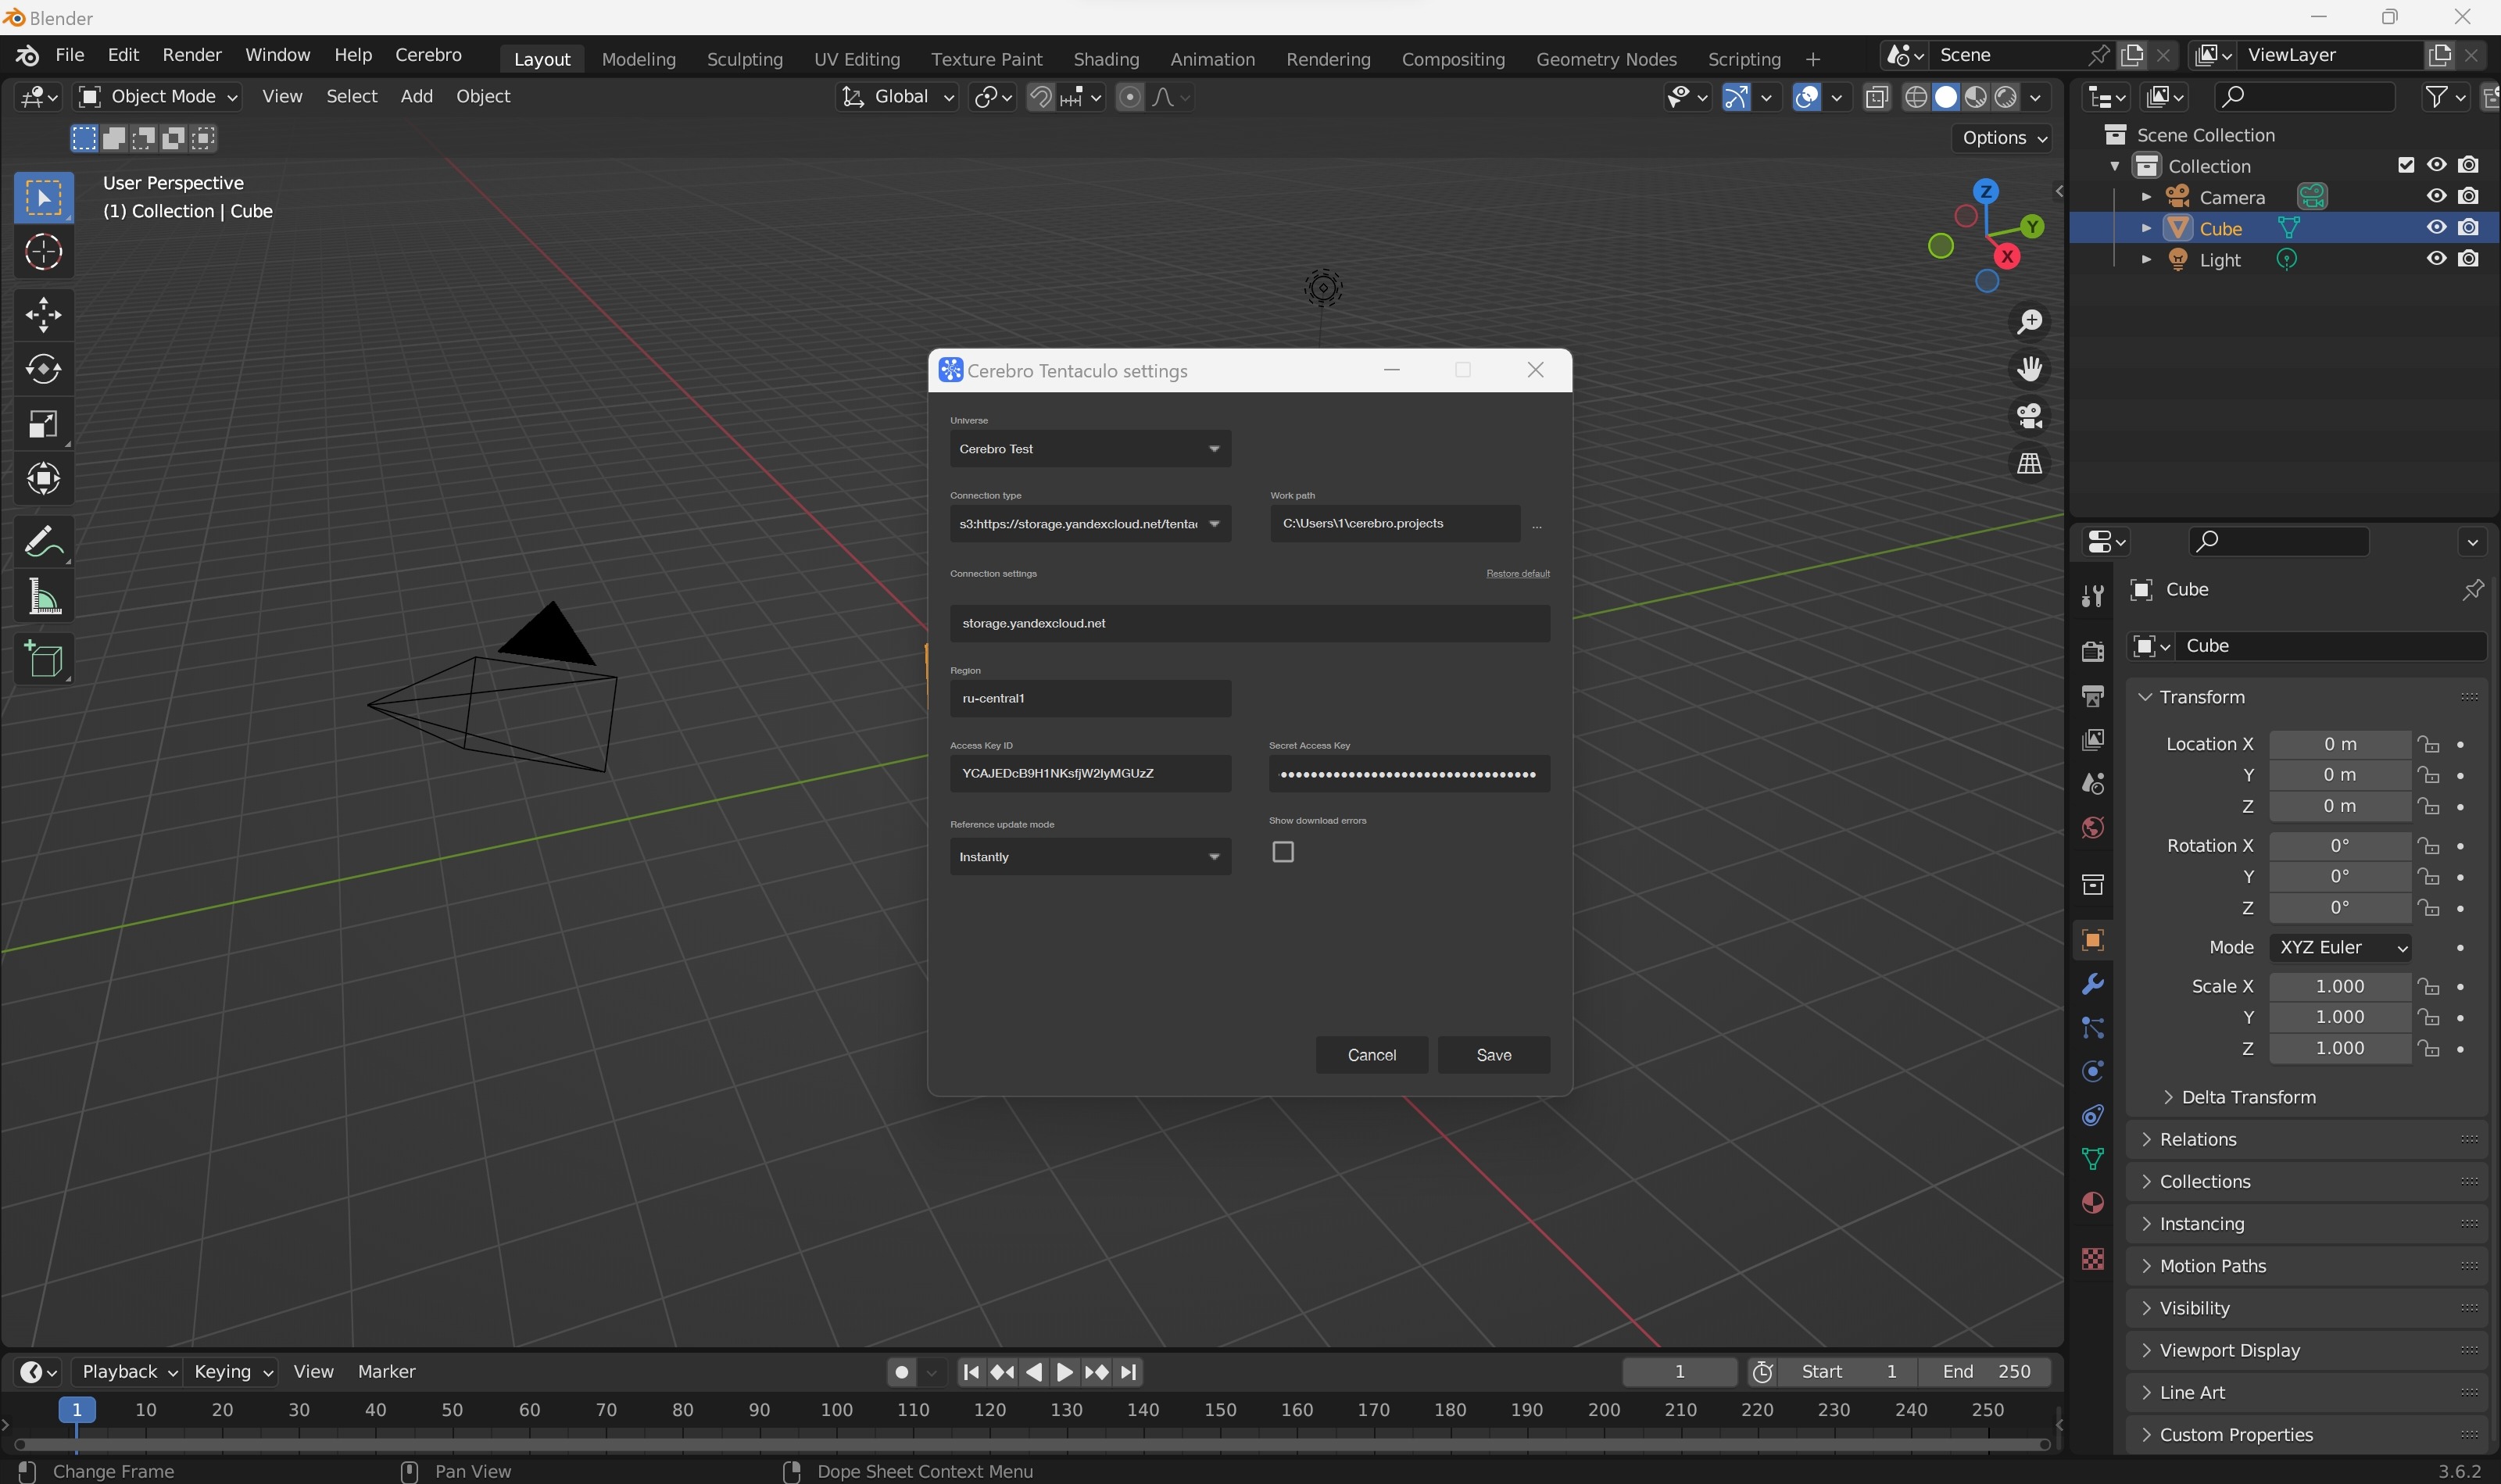Open the Cerebro menu
The image size is (2501, 1484).
tap(428, 55)
